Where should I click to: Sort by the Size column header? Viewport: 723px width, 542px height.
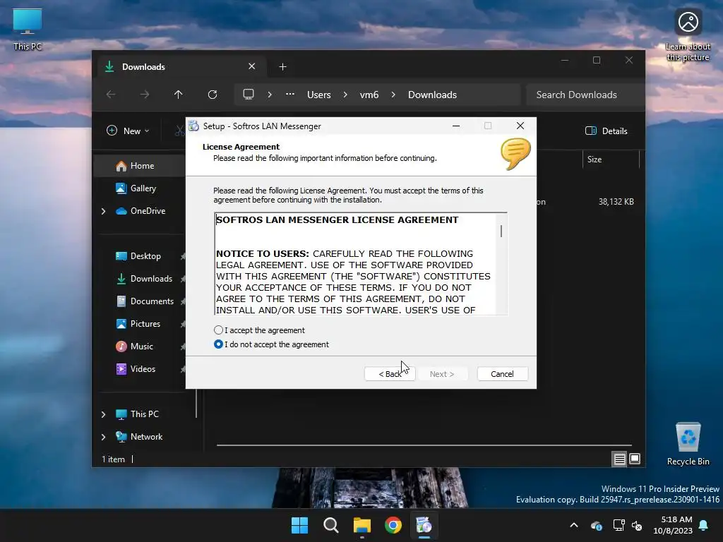[x=611, y=159]
